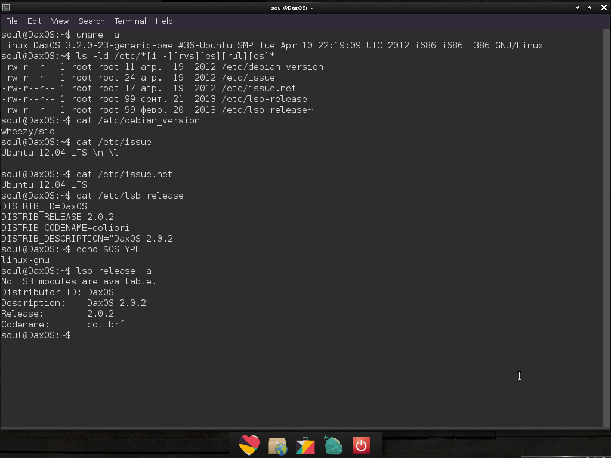The width and height of the screenshot is (611, 458).
Task: Click the empty prompt on the last line
Action: click(36, 335)
